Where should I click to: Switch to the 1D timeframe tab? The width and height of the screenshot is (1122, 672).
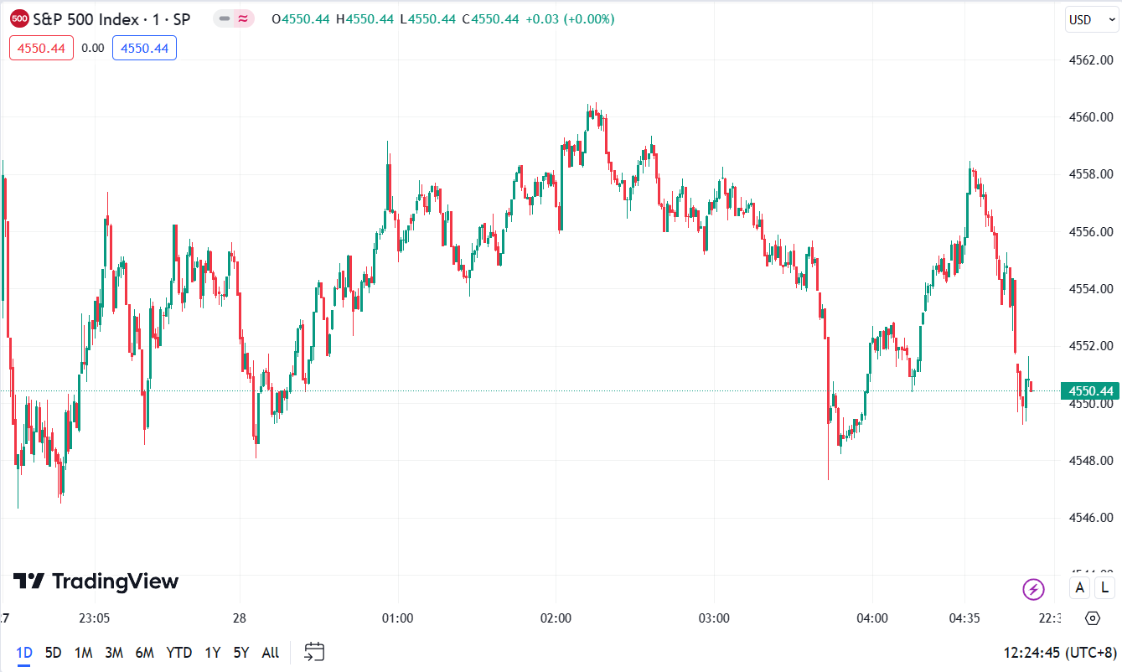23,652
